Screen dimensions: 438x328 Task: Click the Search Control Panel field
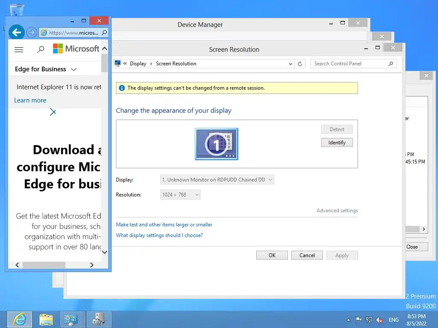click(353, 64)
